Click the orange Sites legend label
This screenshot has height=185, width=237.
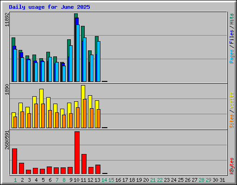coord(231,121)
